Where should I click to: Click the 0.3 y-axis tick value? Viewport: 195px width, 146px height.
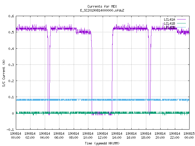[x=11, y=65]
